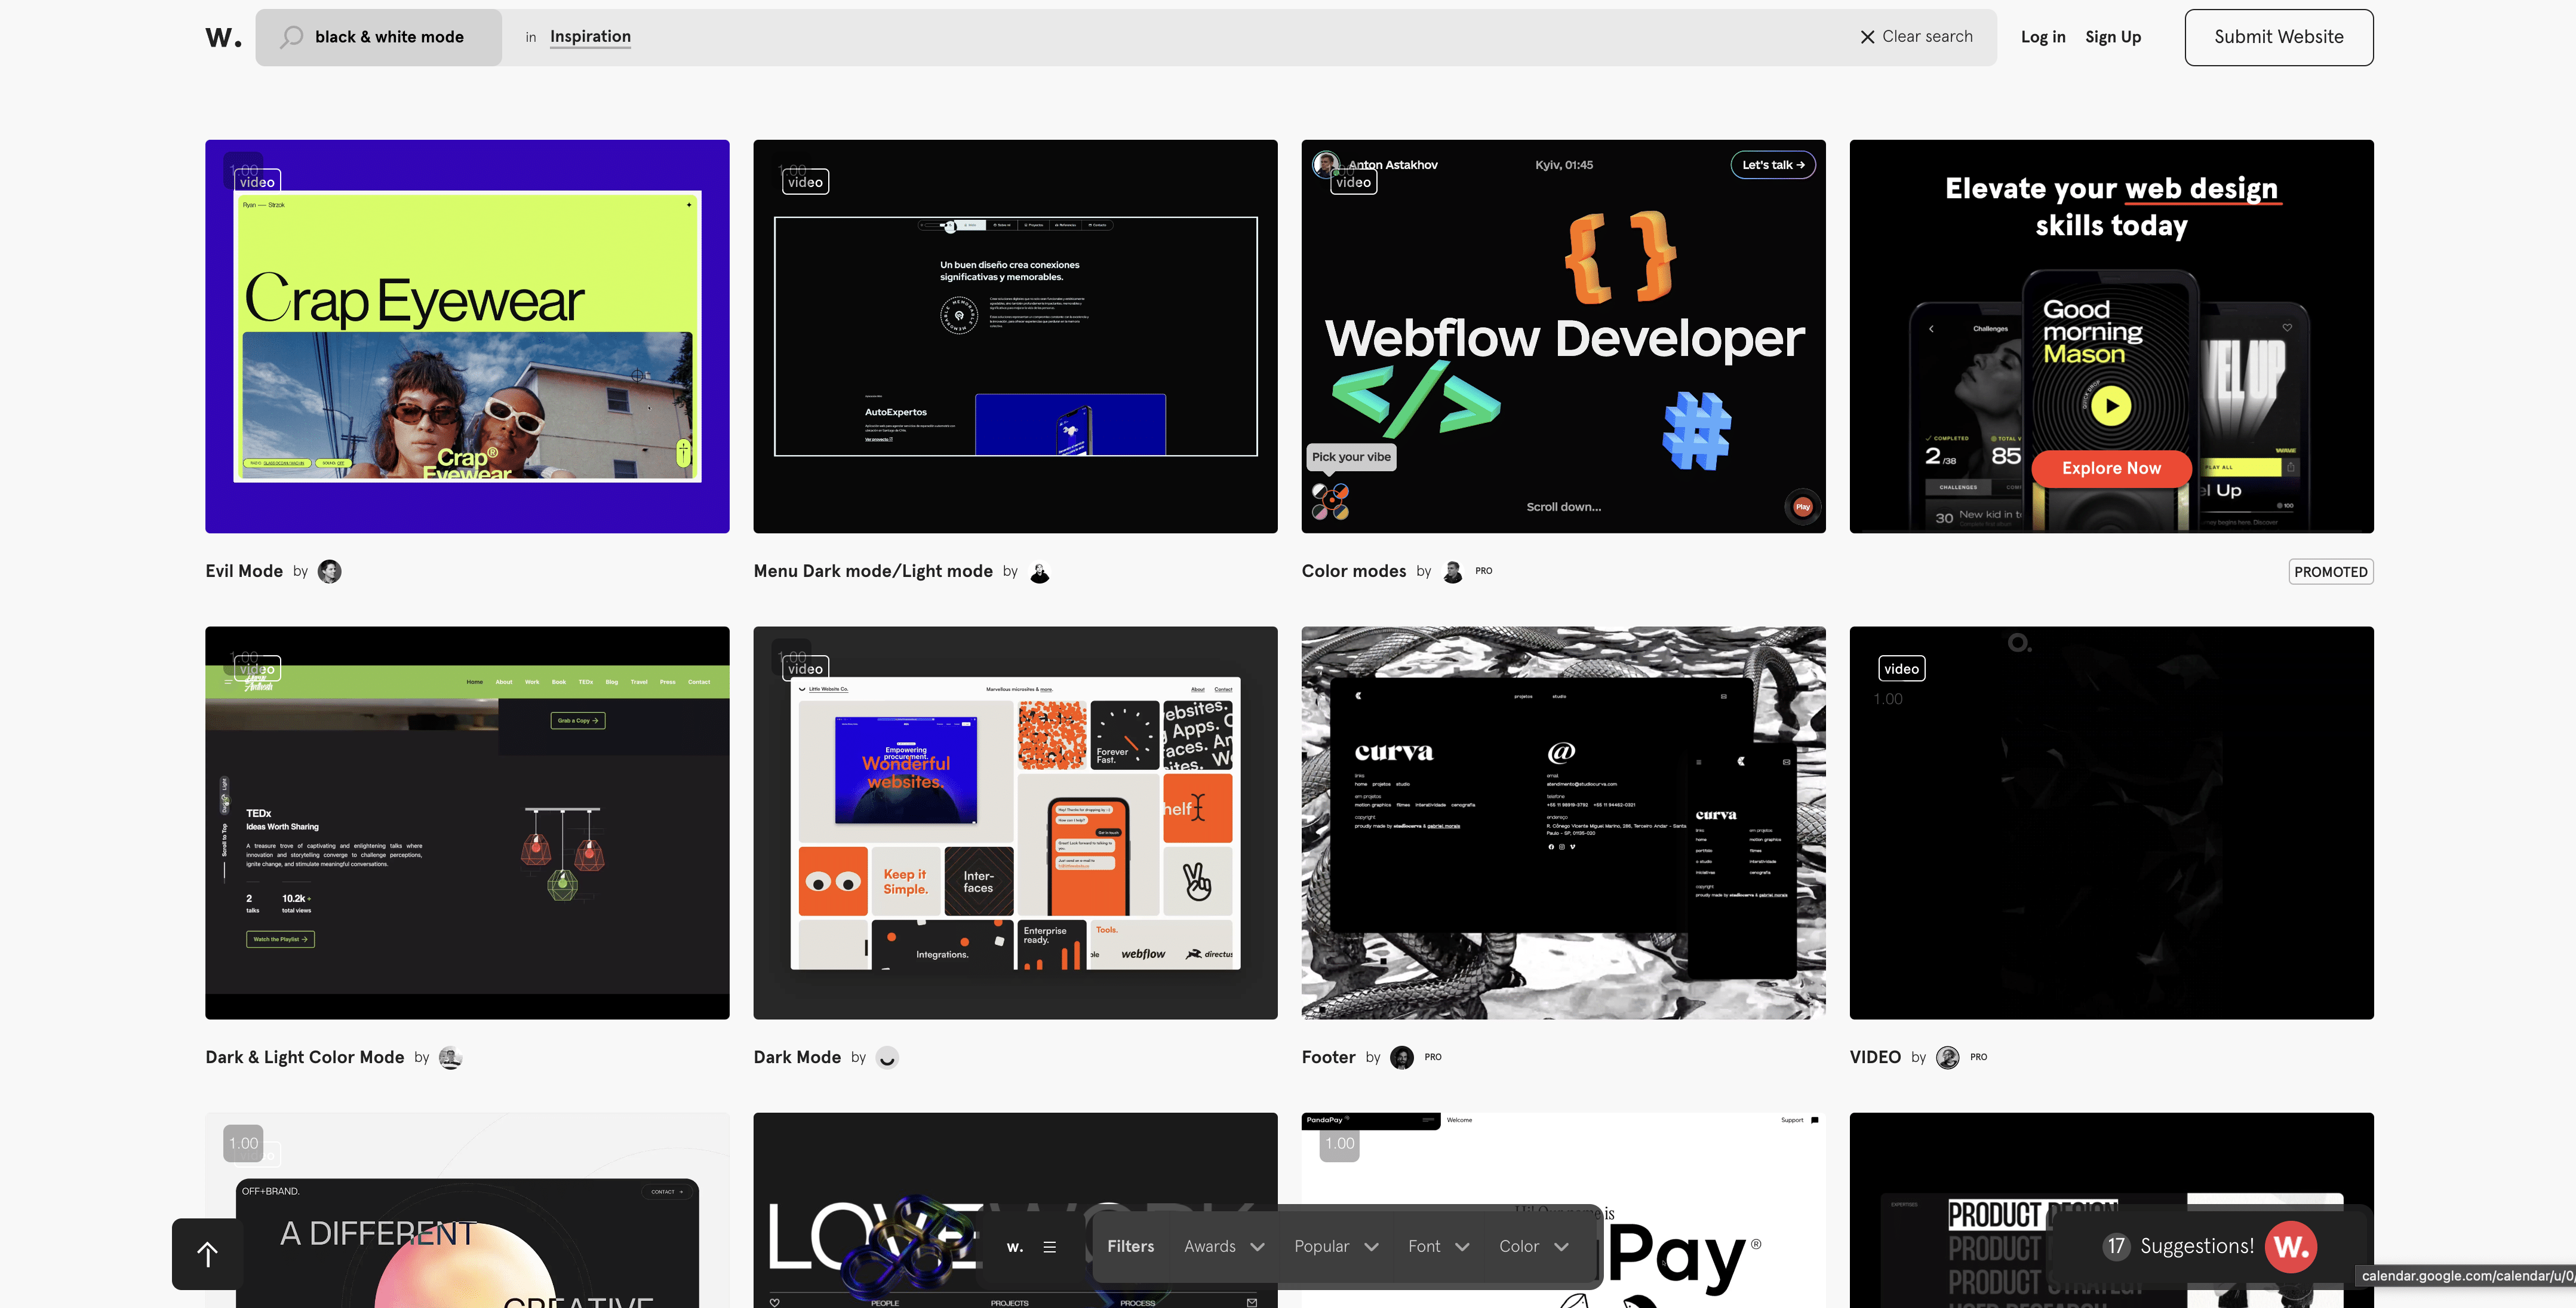Image resolution: width=2576 pixels, height=1308 pixels.
Task: Click Explore Now in the promoted ad
Action: click(x=2110, y=468)
